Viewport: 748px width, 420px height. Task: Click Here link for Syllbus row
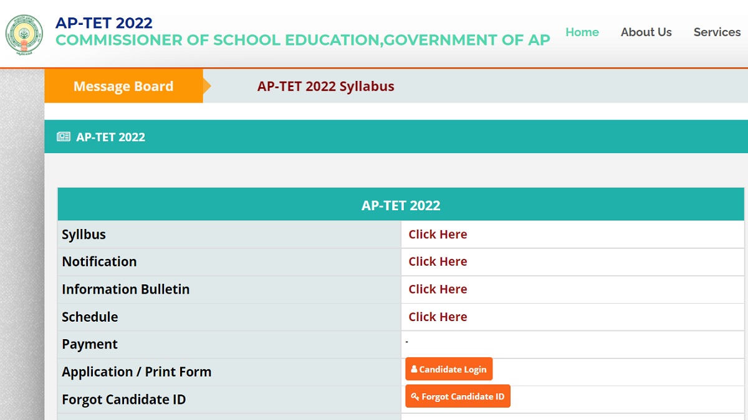coord(438,235)
